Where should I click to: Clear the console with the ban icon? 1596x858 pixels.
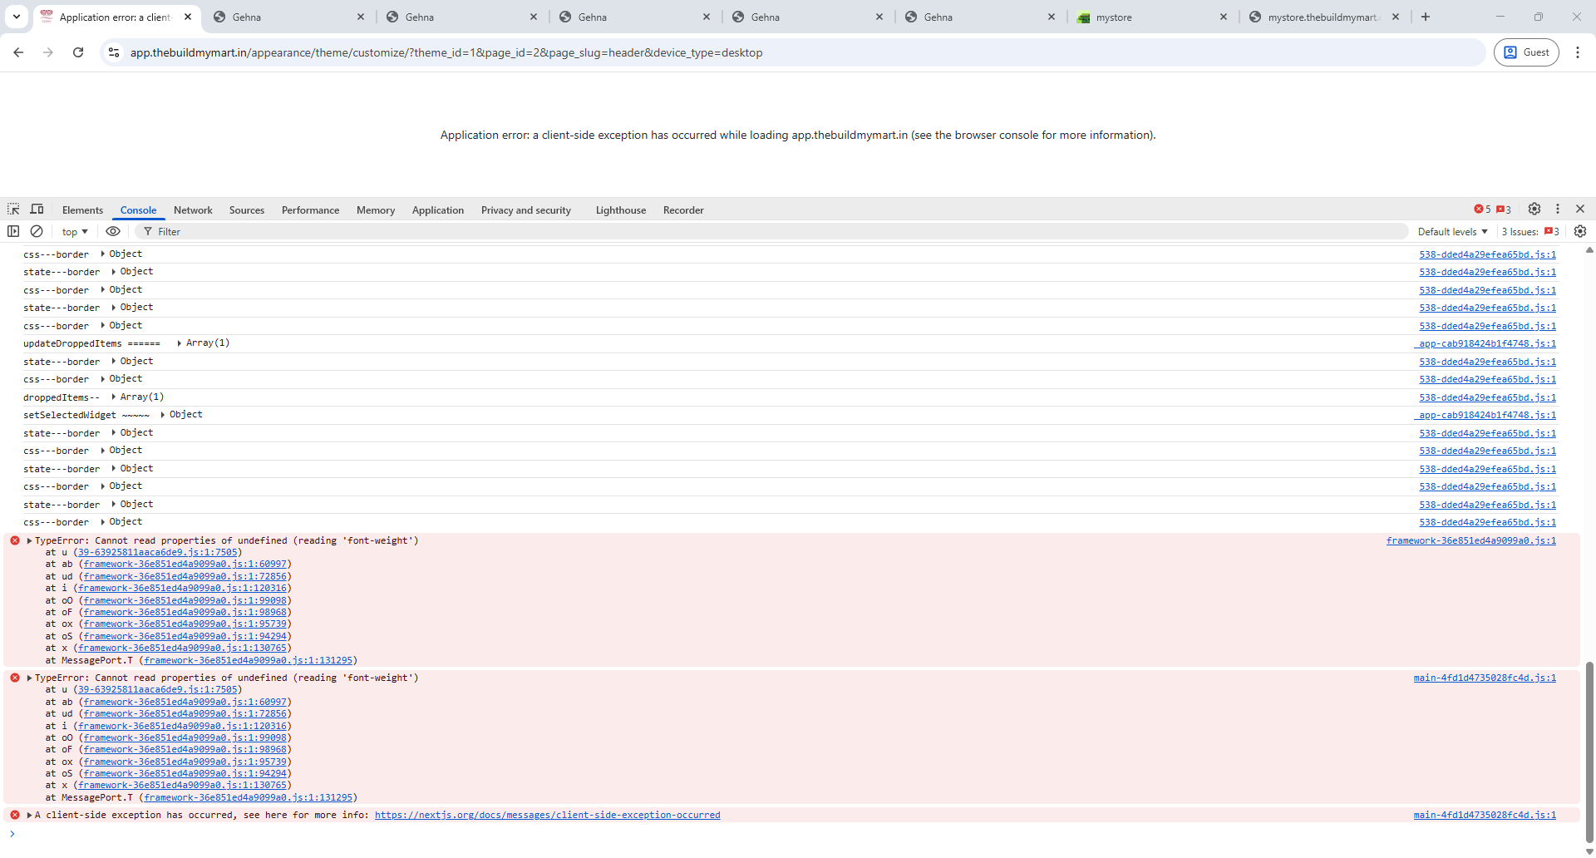37,231
